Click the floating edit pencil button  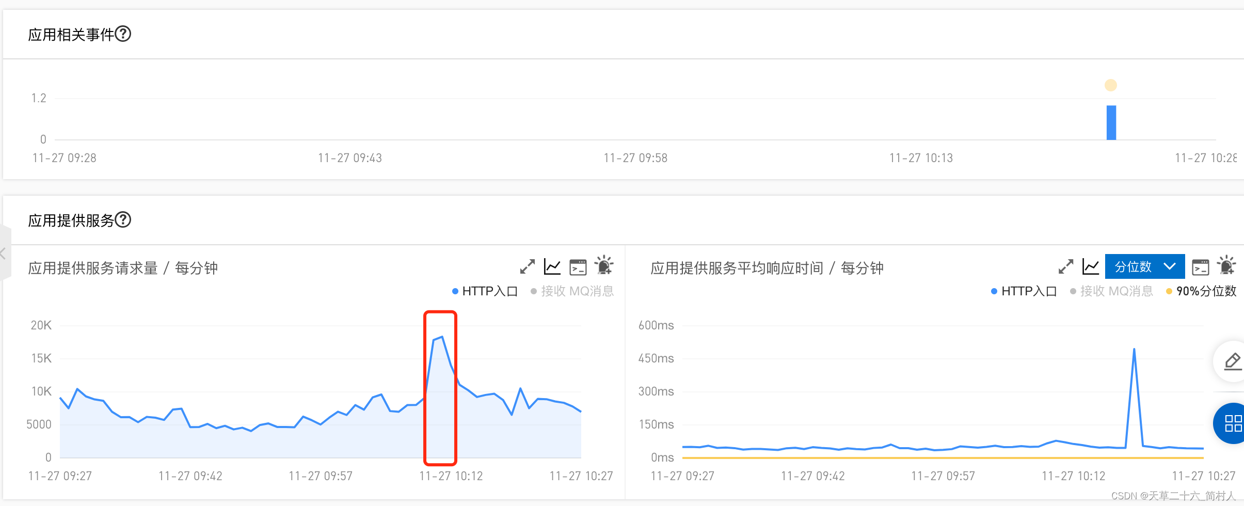1233,361
